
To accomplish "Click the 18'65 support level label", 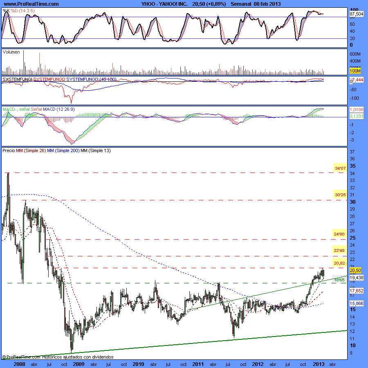I will pyautogui.click(x=339, y=280).
